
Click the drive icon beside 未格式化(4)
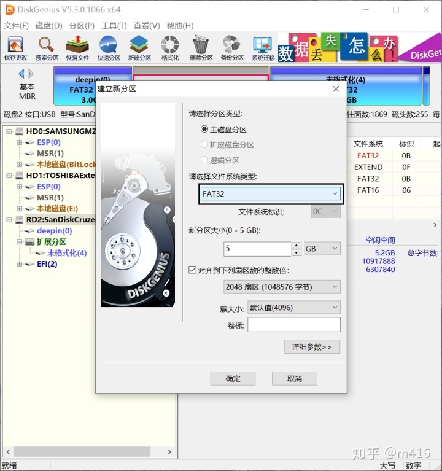click(41, 253)
